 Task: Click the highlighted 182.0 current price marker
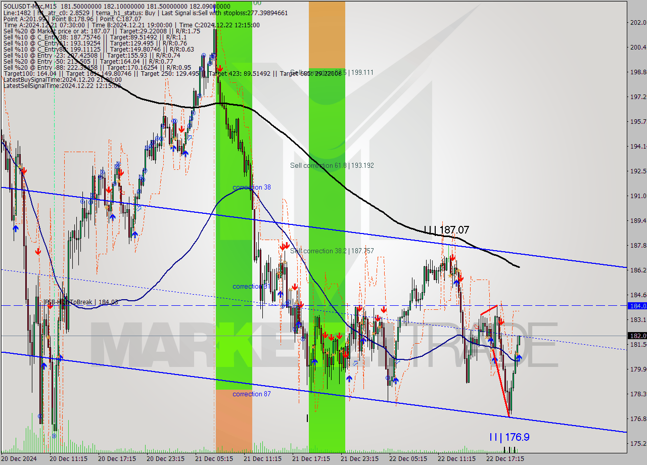coord(637,336)
